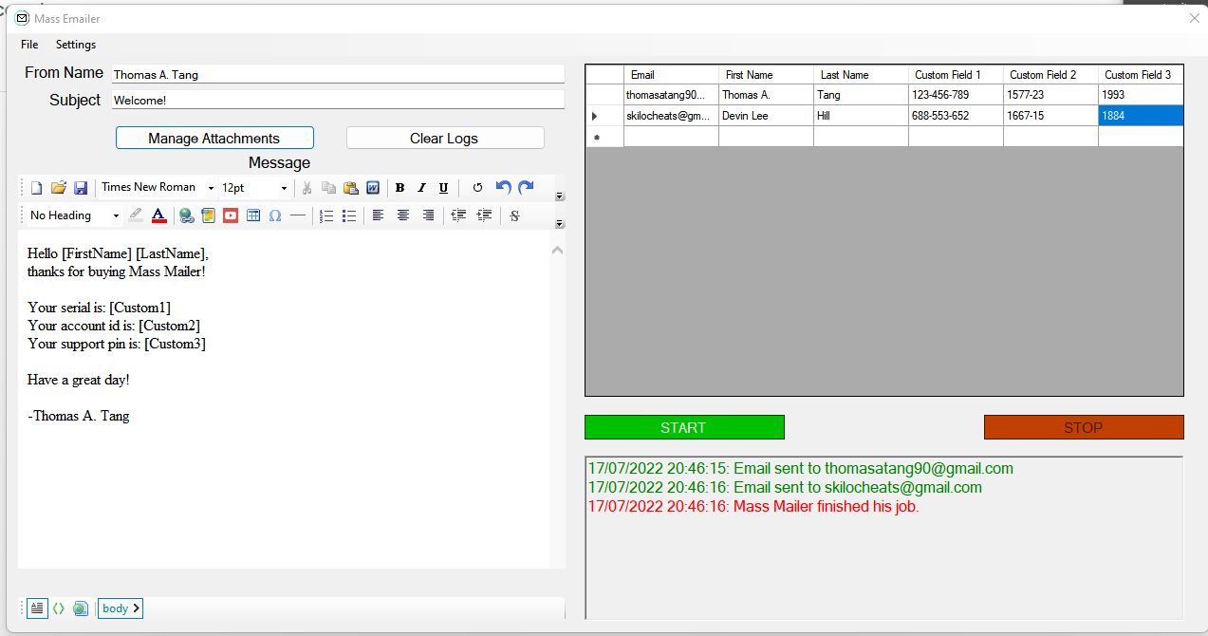Insert a special symbol with the Omega icon
The height and width of the screenshot is (636, 1208).
[x=275, y=215]
